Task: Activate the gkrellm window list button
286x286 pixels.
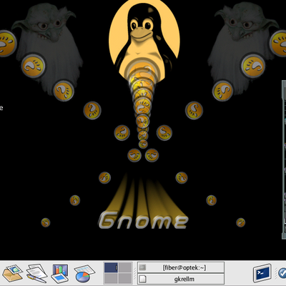Action: tap(181, 279)
